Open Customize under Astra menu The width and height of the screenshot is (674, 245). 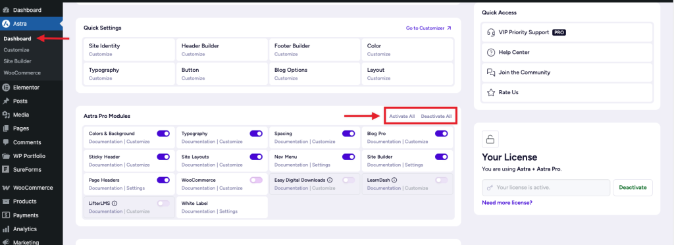16,50
